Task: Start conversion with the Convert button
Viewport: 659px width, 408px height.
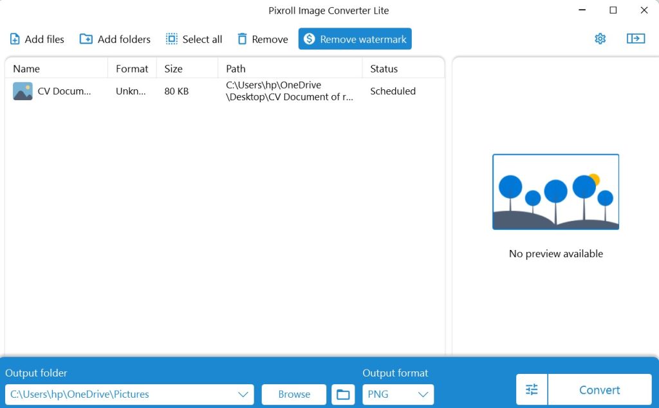Action: coord(599,390)
